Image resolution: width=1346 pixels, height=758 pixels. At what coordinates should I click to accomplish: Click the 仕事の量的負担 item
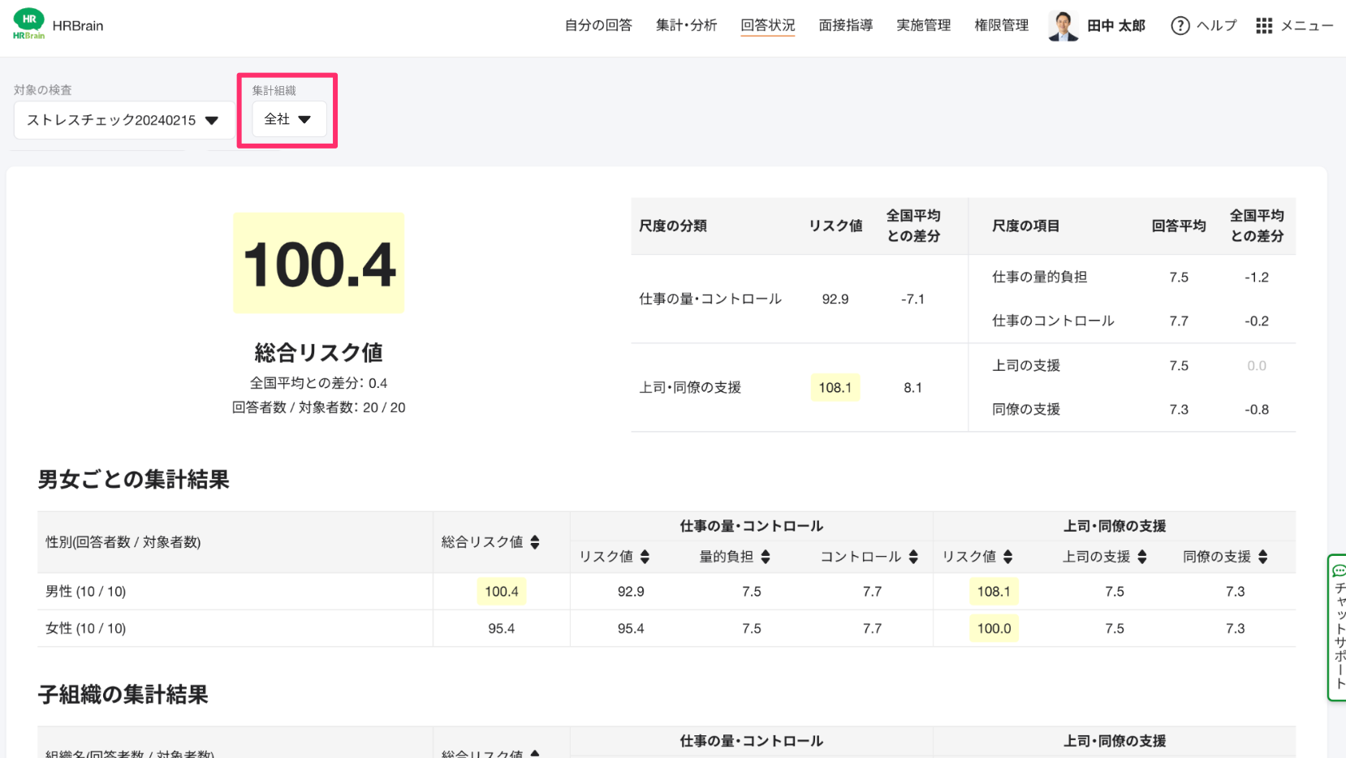[1039, 277]
